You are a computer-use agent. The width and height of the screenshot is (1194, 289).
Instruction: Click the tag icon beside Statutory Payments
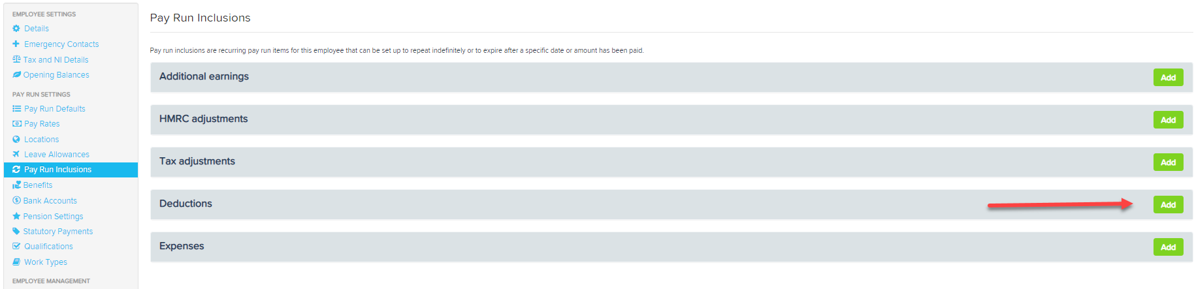pyautogui.click(x=16, y=231)
